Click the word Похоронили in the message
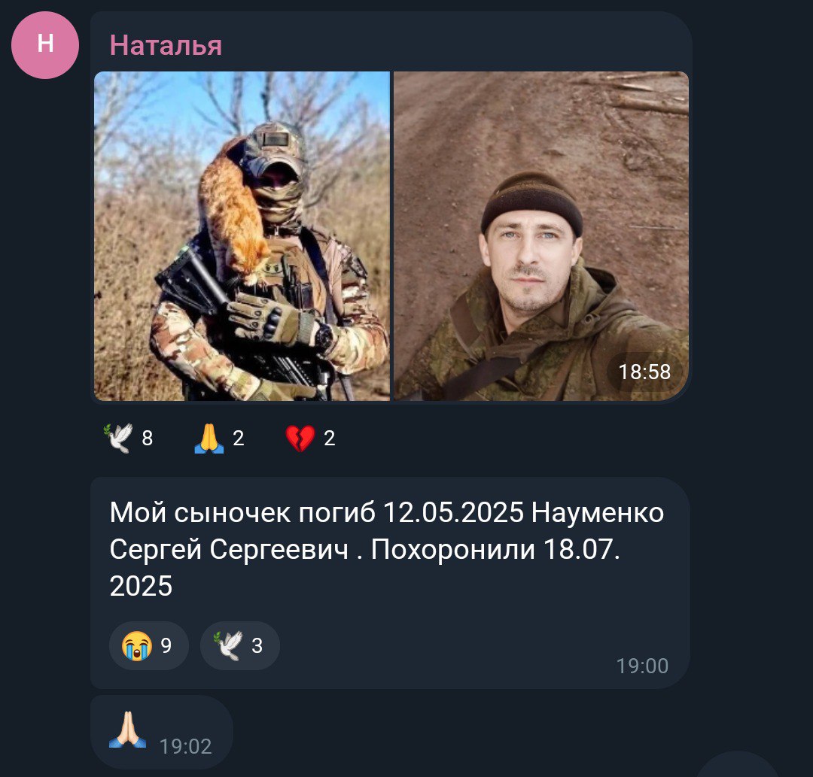813x777 pixels. tap(453, 549)
